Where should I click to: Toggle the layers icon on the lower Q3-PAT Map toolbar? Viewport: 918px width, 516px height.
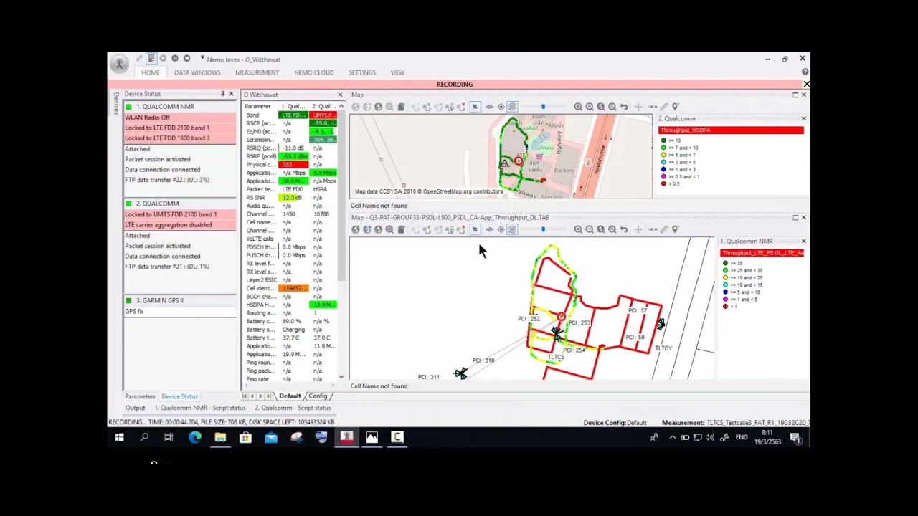512,229
